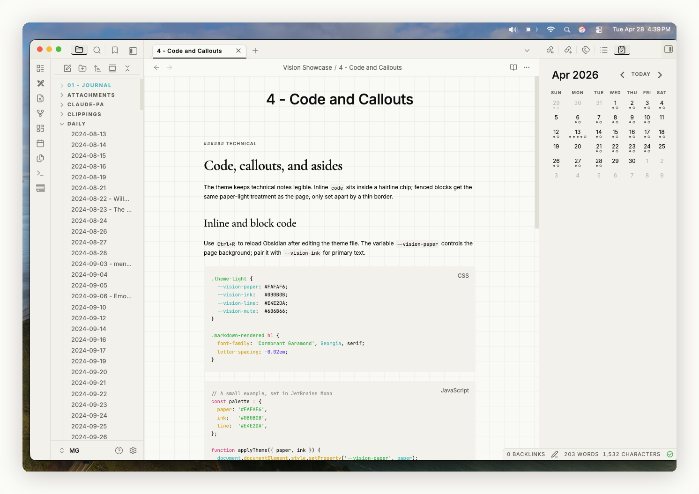
Task: Navigate forward with right arrow
Action: pos(170,67)
